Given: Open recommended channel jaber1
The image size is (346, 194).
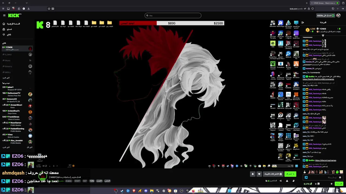Looking at the screenshot, I should (17, 88).
